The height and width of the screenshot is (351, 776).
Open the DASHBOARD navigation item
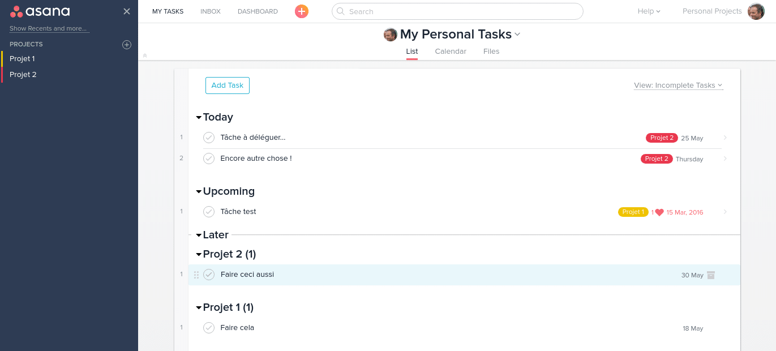pos(258,11)
